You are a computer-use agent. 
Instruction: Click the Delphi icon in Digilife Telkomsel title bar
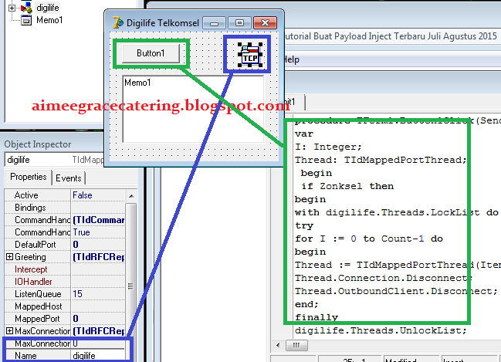click(x=118, y=23)
